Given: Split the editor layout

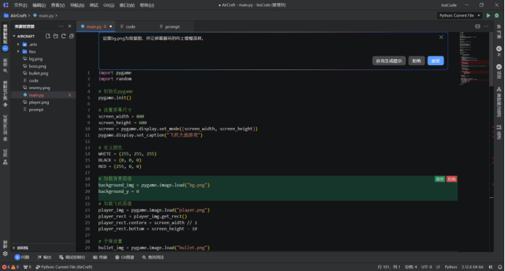Looking at the screenshot, I should (x=477, y=26).
